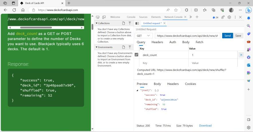
Task: Add a sidebar app with plus icon
Action: (249, 89)
